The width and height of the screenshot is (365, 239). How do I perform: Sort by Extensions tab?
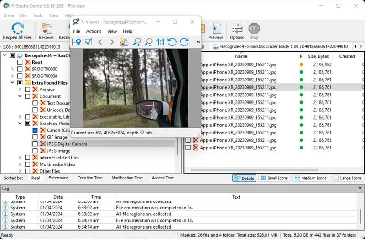[x=58, y=178]
